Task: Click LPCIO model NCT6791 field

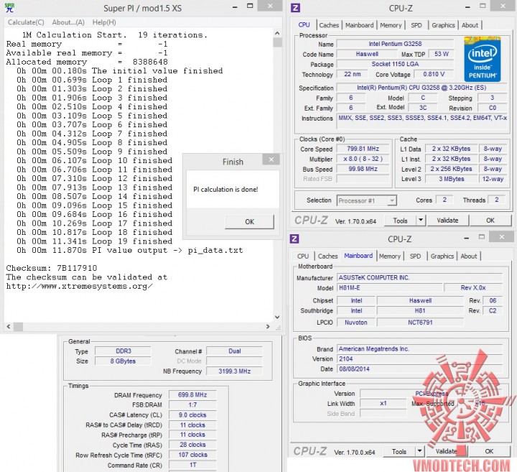Action: (420, 323)
